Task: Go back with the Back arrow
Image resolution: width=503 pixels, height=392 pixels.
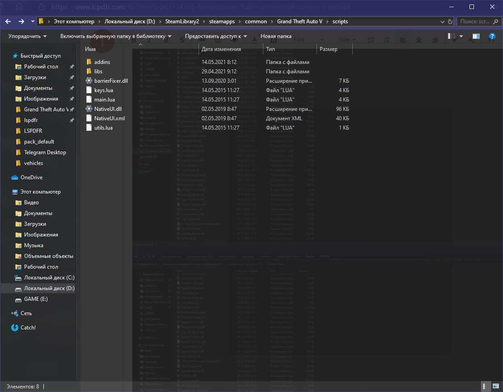Action: (9, 21)
